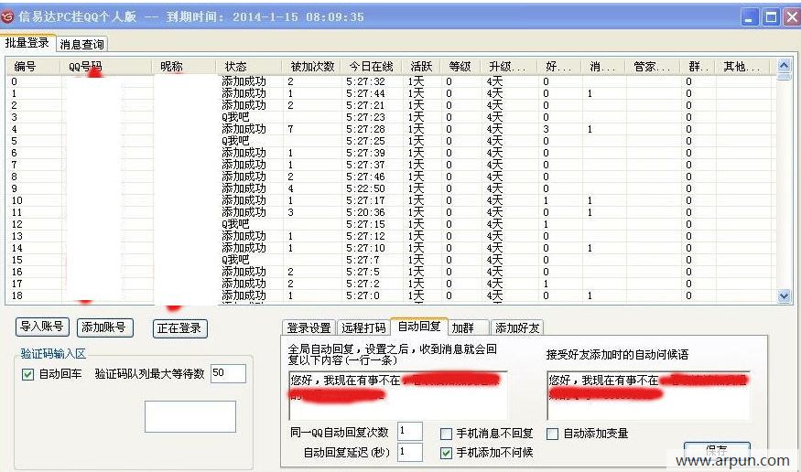Sort by the 编号 column header
Screen dimensions: 801x472
tap(34, 67)
